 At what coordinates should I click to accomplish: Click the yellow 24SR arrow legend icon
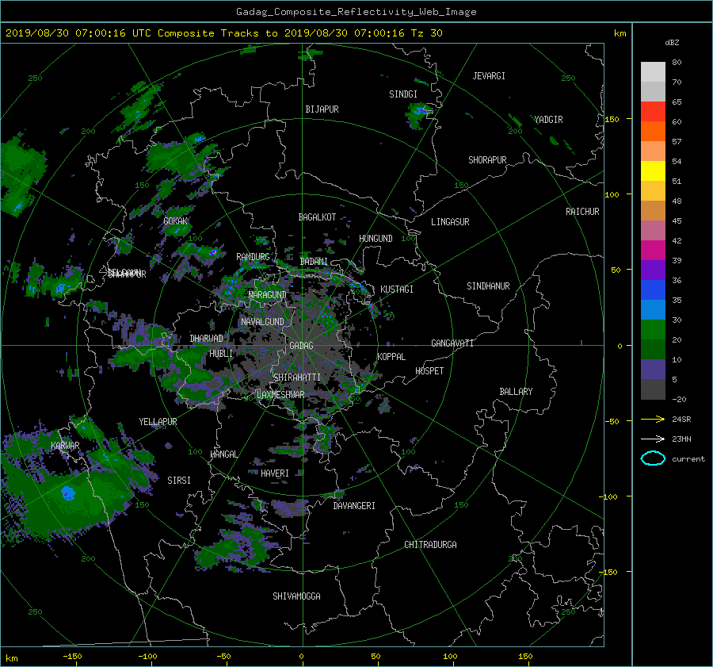click(653, 420)
